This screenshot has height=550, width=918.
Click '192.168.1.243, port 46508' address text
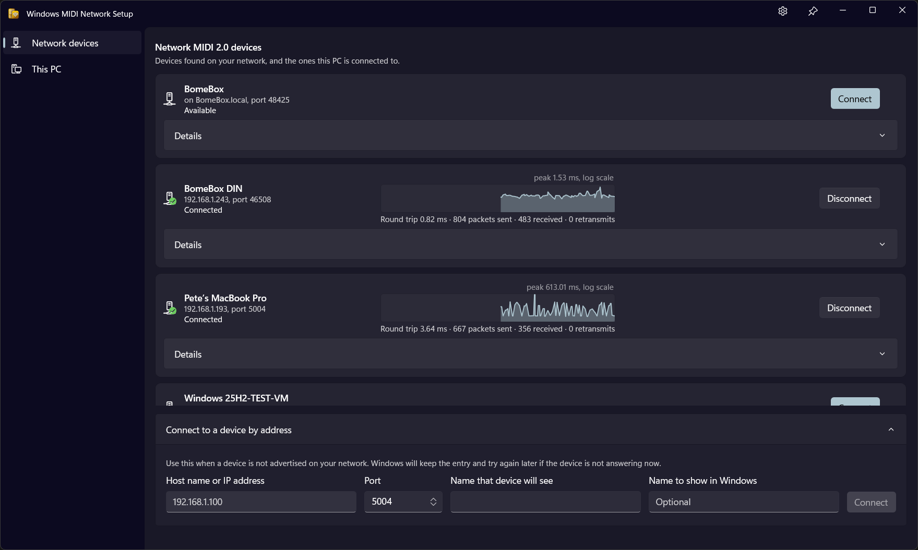coord(228,200)
